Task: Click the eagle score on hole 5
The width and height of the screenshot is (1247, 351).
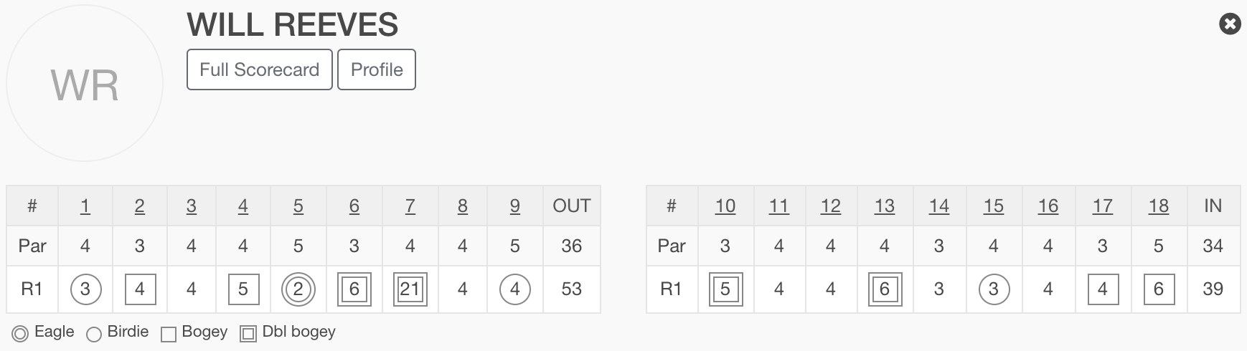Action: [x=298, y=289]
